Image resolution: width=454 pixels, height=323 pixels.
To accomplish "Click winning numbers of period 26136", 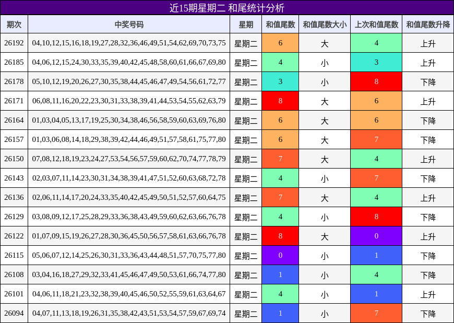I will click(x=129, y=197).
